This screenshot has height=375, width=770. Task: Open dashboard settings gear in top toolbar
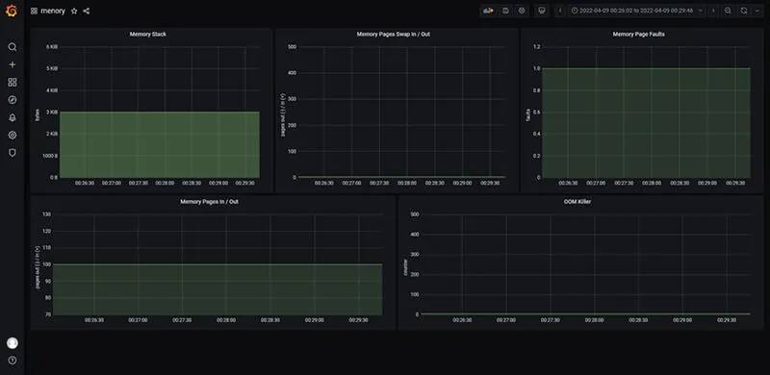(522, 11)
